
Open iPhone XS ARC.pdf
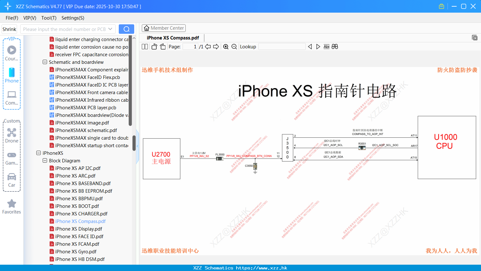pos(75,176)
